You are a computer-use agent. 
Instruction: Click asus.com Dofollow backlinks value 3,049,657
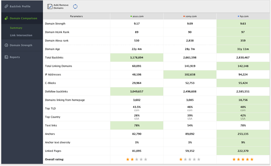click(137, 91)
